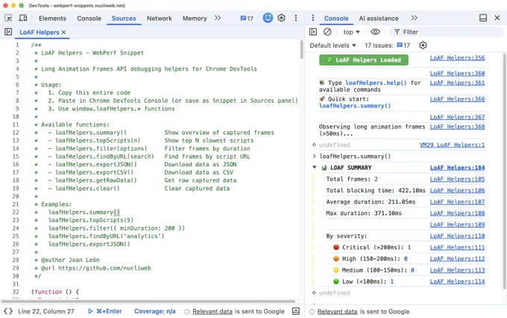
Task: Open source link LoAF Helpers:366
Action: tap(457, 99)
